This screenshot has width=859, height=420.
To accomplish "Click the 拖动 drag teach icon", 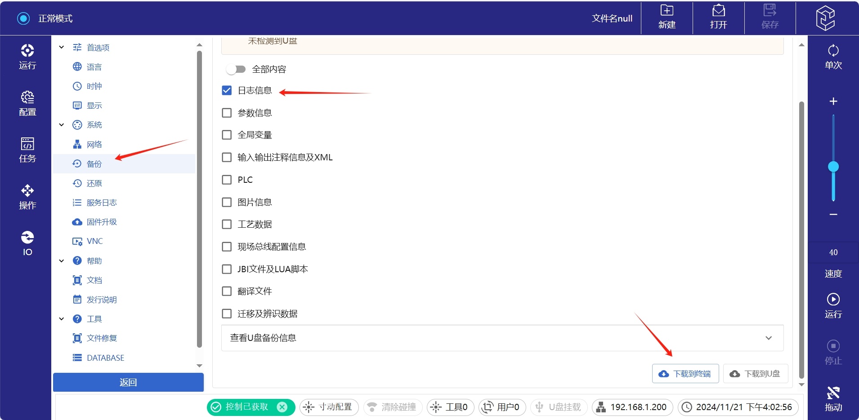I will coord(833,398).
